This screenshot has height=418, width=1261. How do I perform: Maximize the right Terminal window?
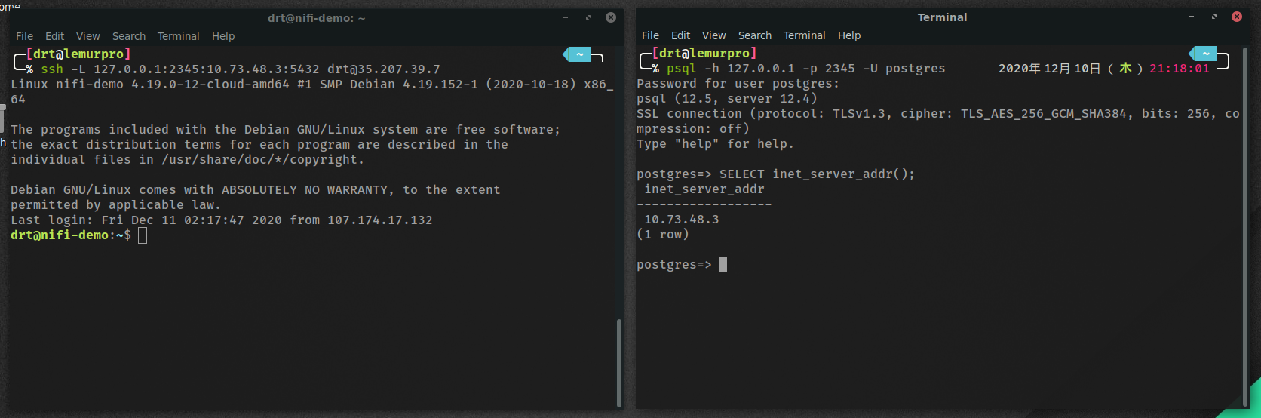pyautogui.click(x=1214, y=17)
